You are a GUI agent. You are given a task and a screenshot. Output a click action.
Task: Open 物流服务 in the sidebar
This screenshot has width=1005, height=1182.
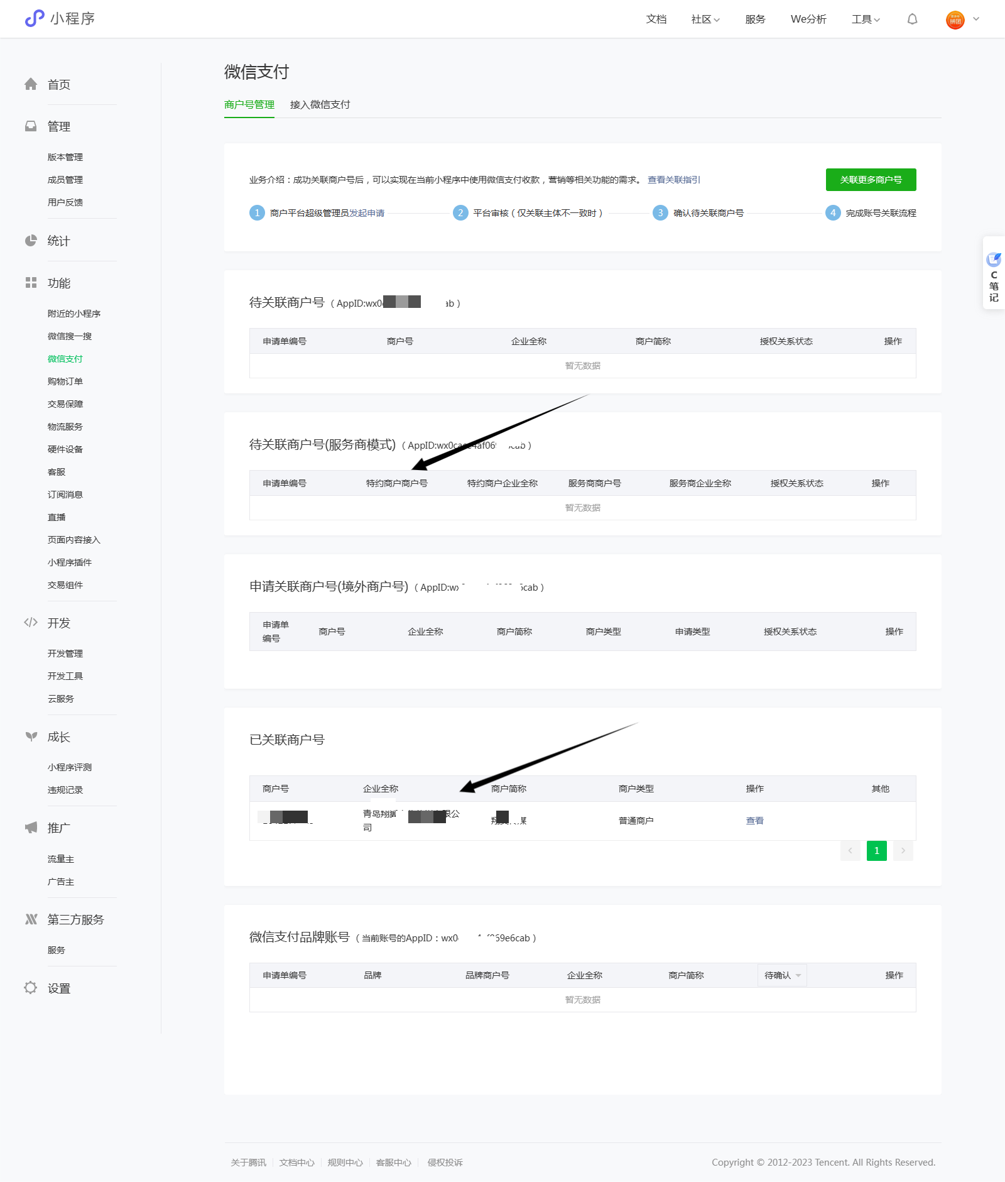pyautogui.click(x=65, y=427)
